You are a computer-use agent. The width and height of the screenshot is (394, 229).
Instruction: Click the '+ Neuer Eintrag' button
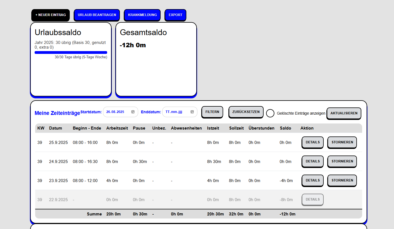point(50,15)
